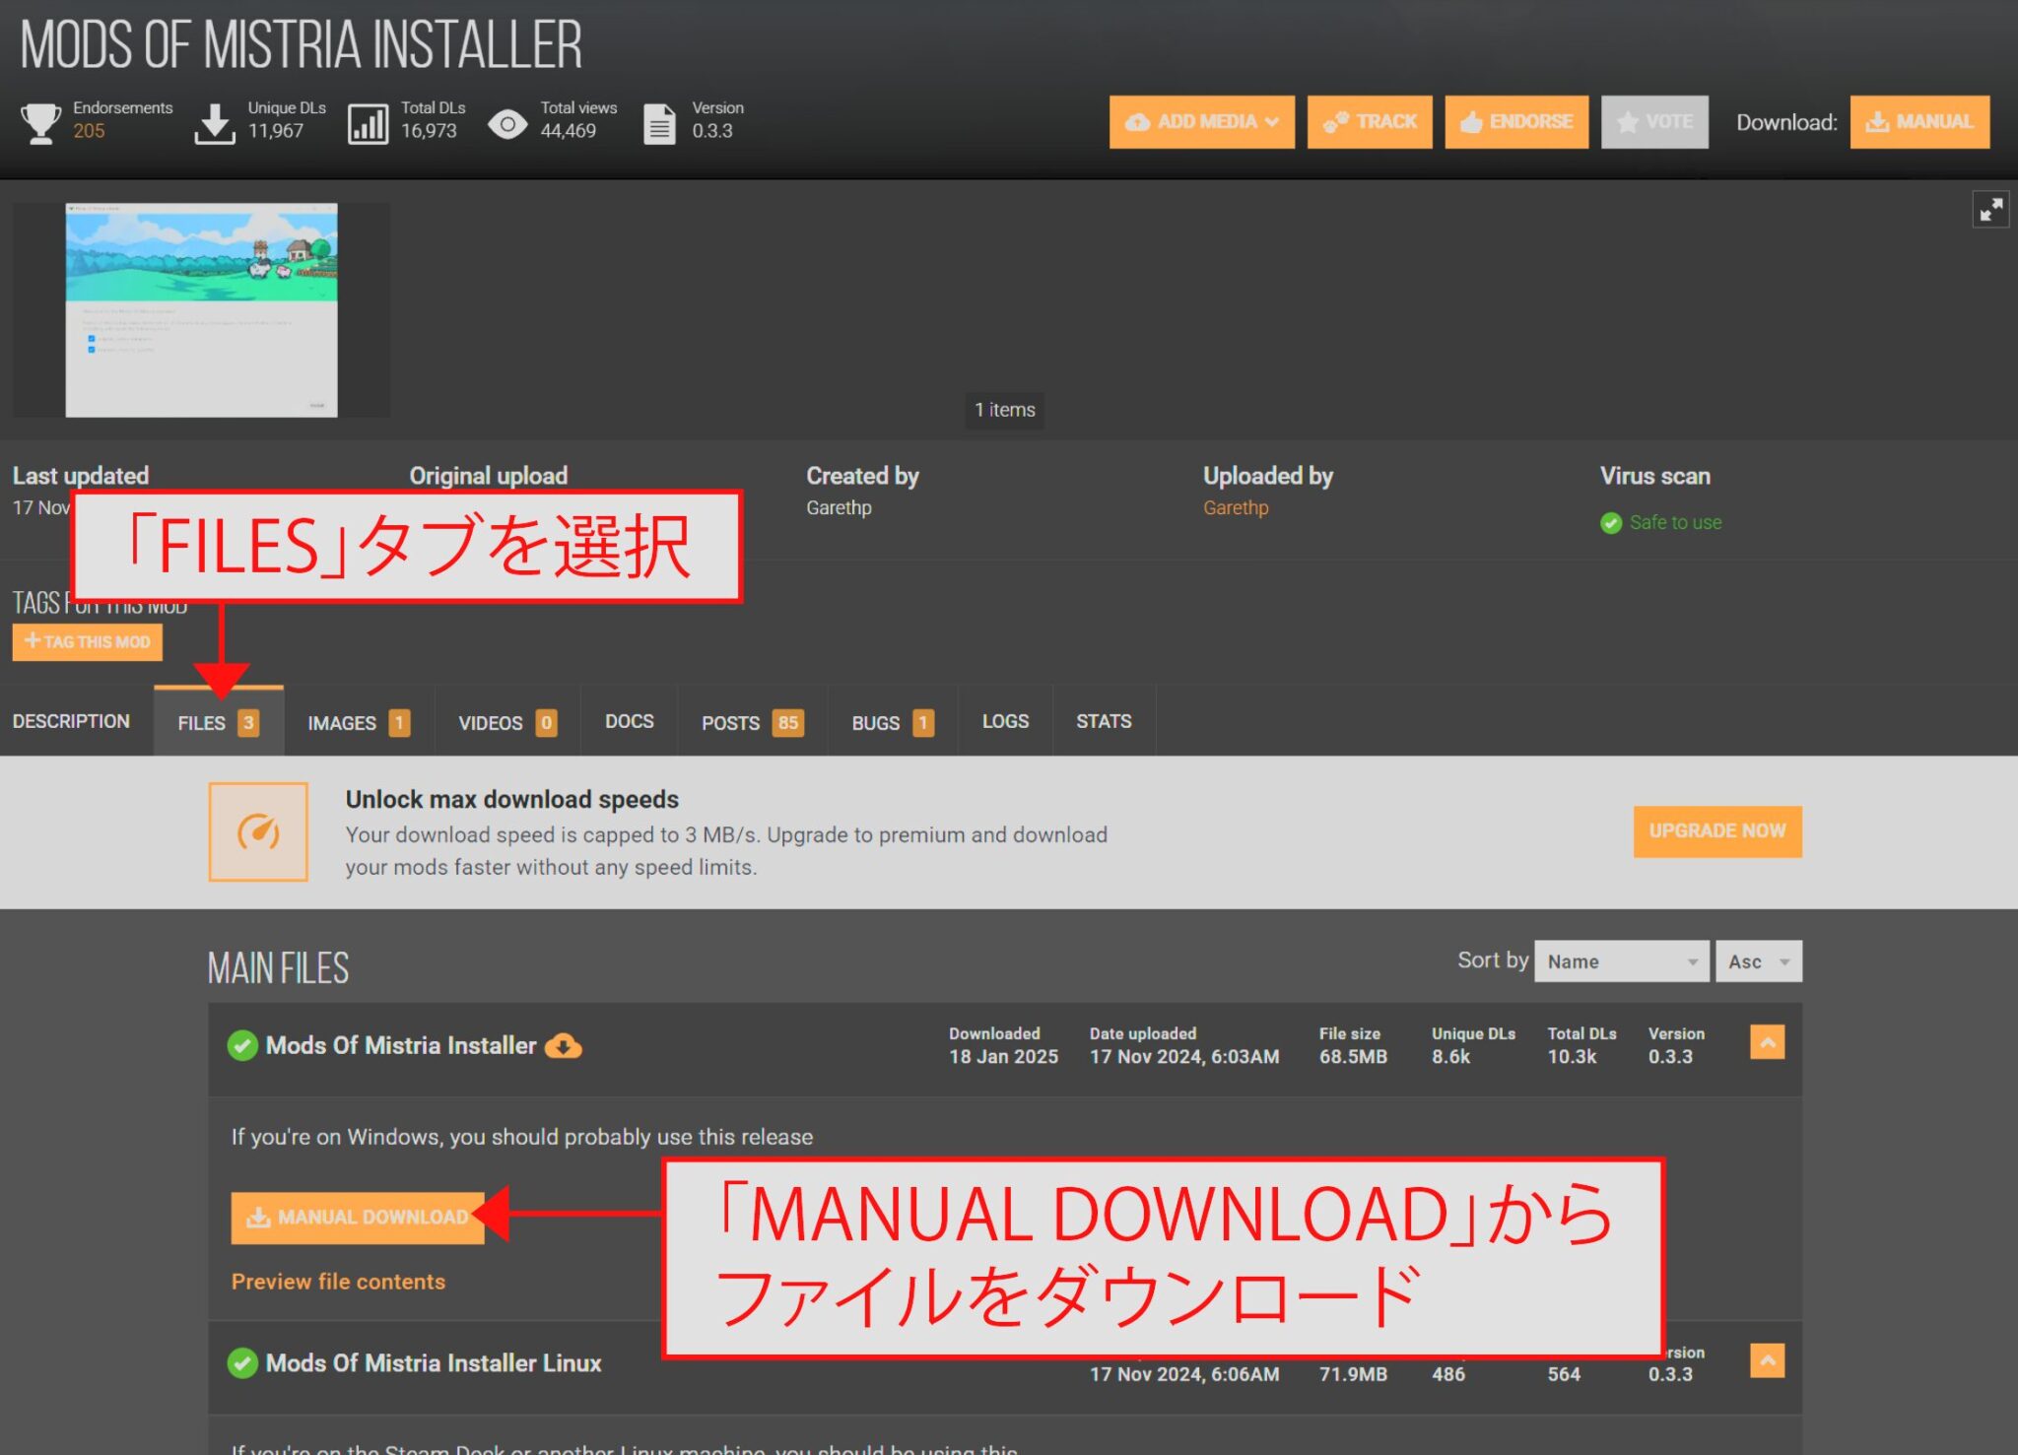
Task: Switch to the IMAGES tab
Action: (x=357, y=721)
